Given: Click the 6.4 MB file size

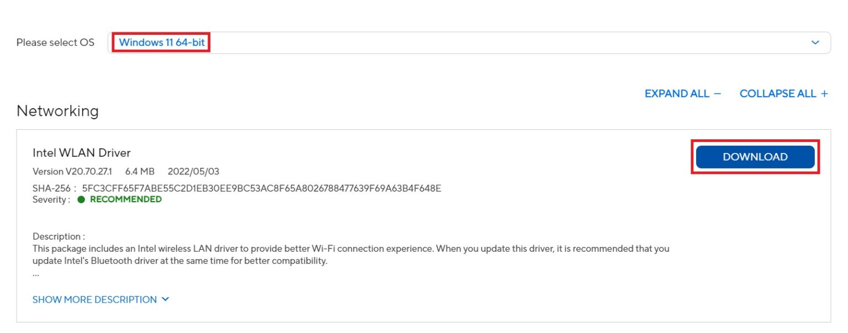Looking at the screenshot, I should pyautogui.click(x=140, y=171).
